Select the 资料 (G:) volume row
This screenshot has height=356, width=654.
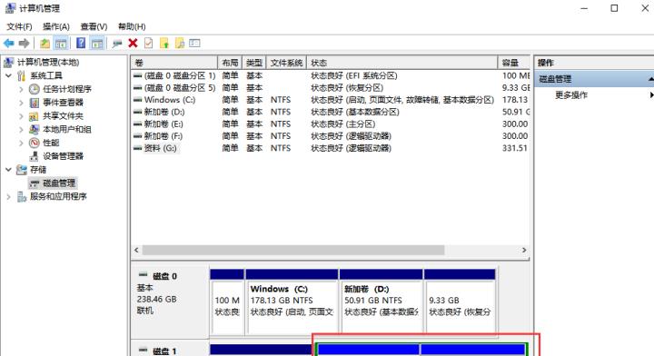331,148
